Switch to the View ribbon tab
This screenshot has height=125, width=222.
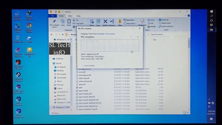[x=78, y=16]
